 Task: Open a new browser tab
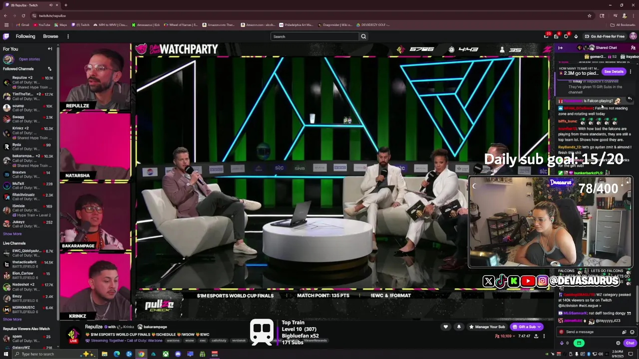click(x=66, y=5)
